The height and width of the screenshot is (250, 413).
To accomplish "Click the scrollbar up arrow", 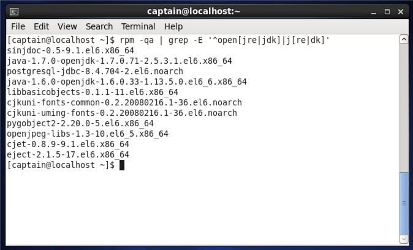I will 404,39.
